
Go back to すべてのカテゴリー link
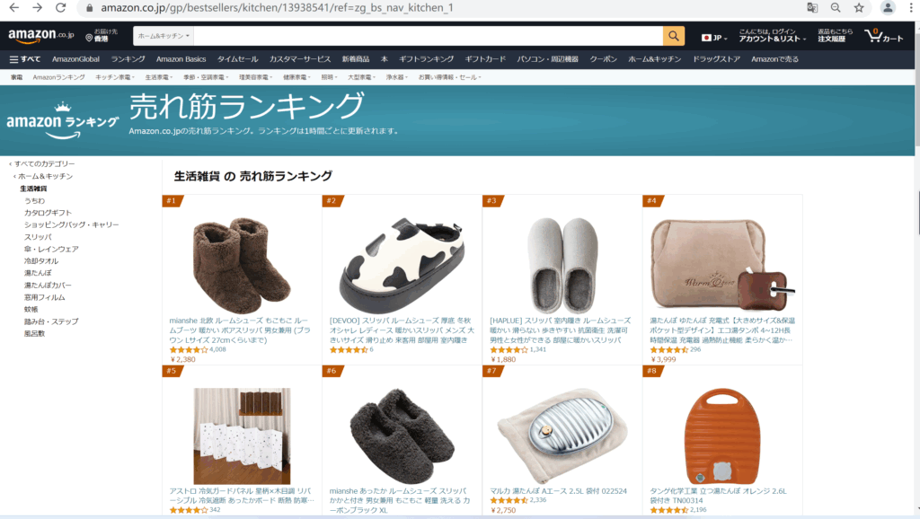(x=45, y=163)
